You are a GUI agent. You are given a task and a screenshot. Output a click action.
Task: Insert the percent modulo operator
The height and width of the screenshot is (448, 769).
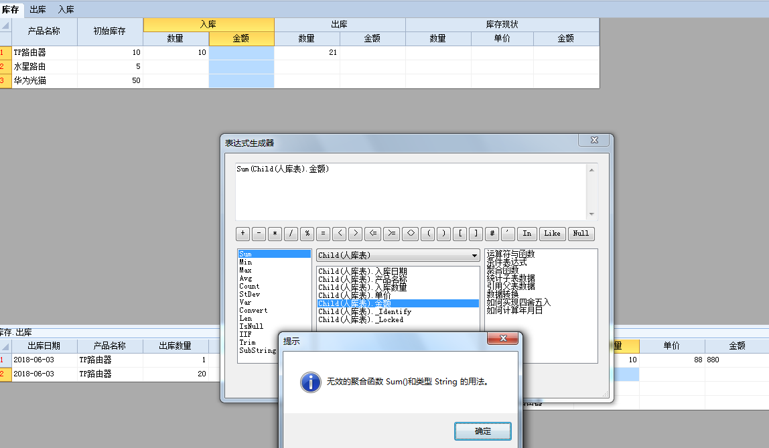click(307, 234)
